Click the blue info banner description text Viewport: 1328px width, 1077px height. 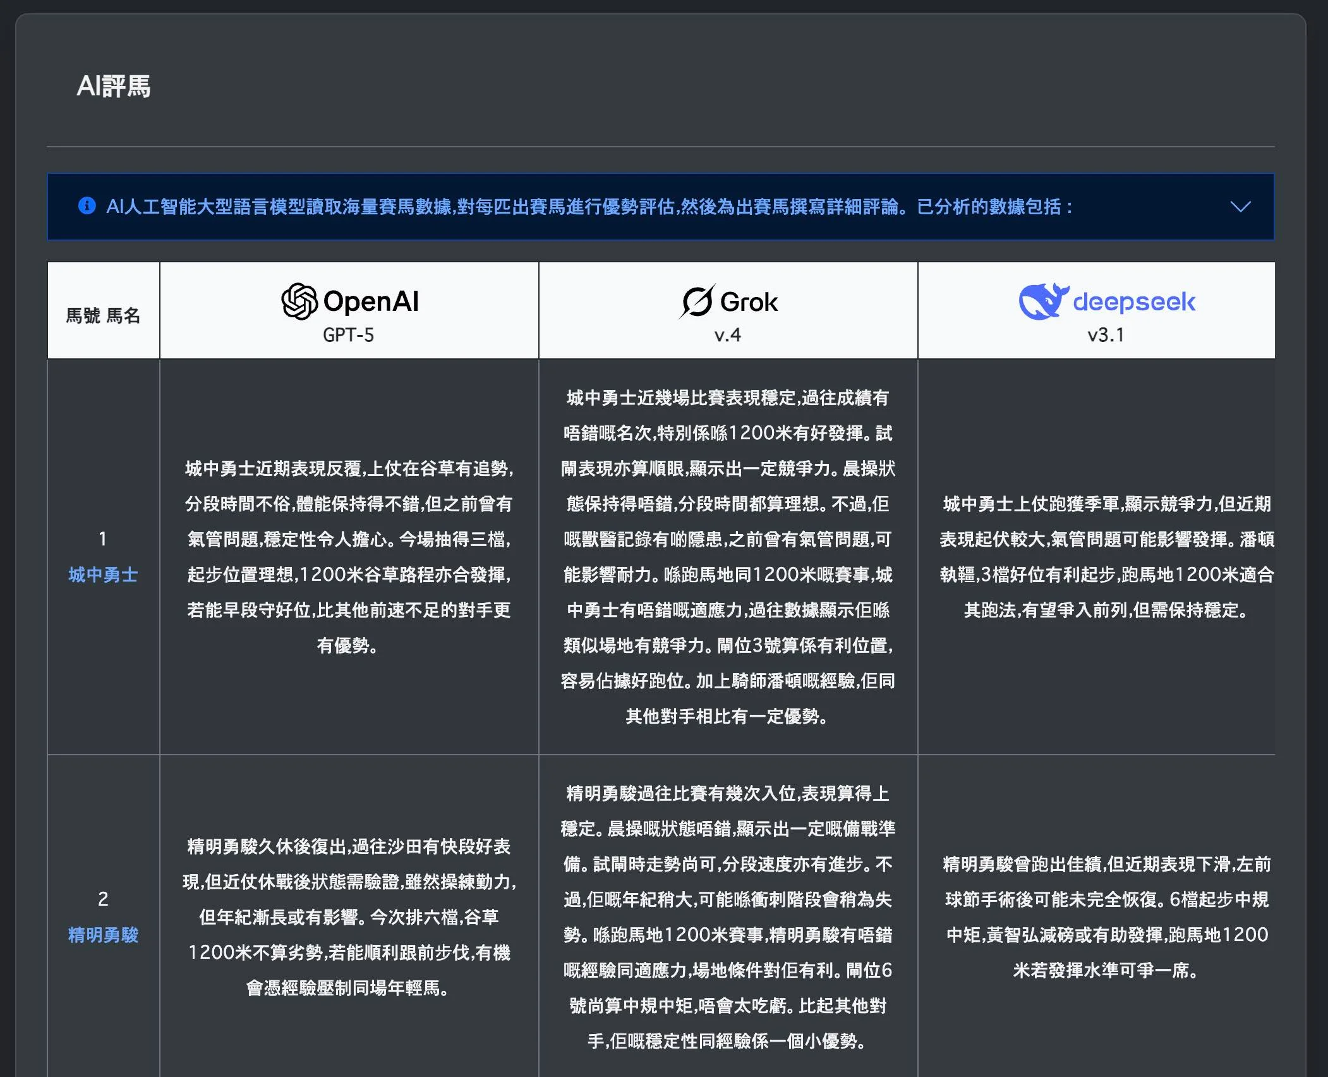(x=588, y=207)
